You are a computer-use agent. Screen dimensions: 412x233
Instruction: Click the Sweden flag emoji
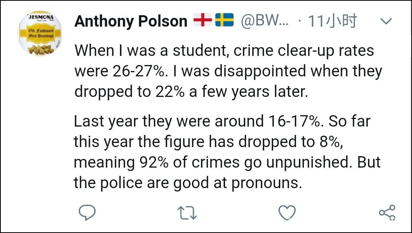pyautogui.click(x=224, y=21)
